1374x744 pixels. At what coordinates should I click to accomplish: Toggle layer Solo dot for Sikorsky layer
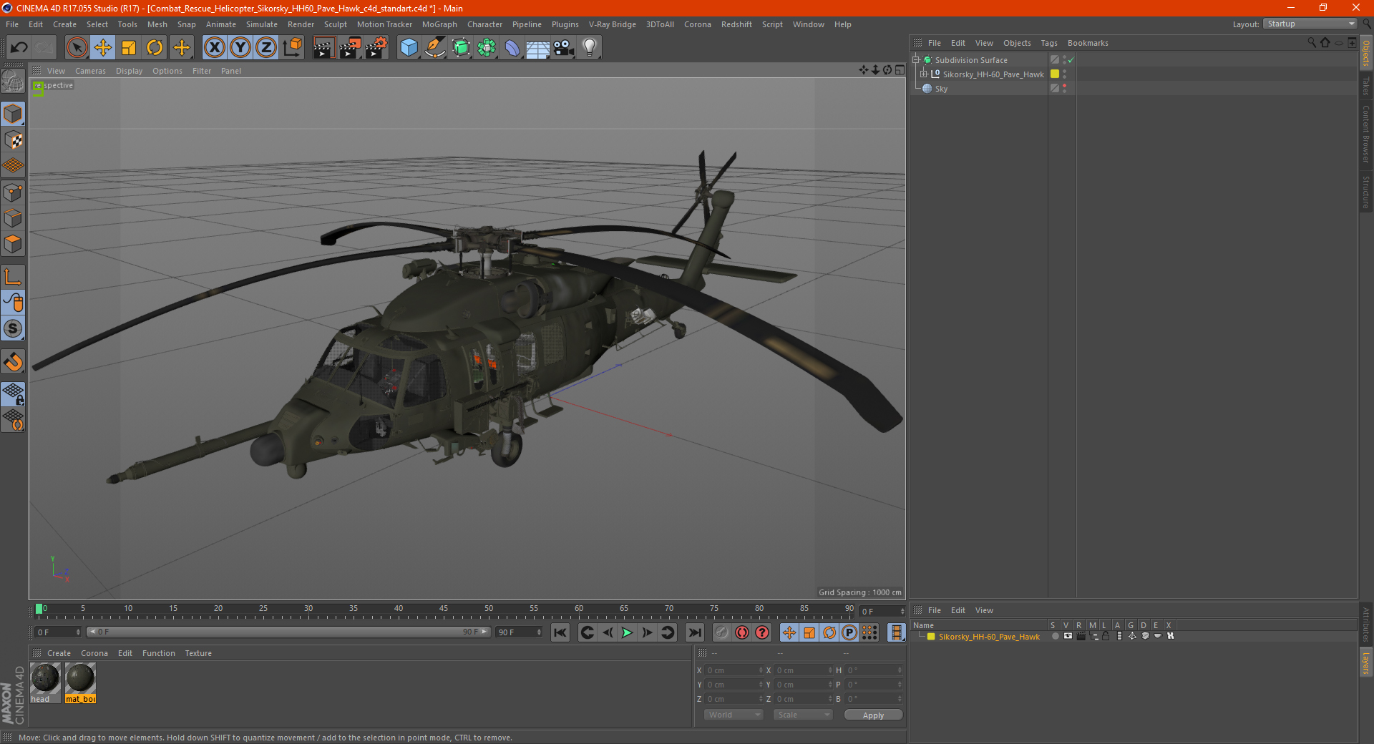coord(1055,636)
